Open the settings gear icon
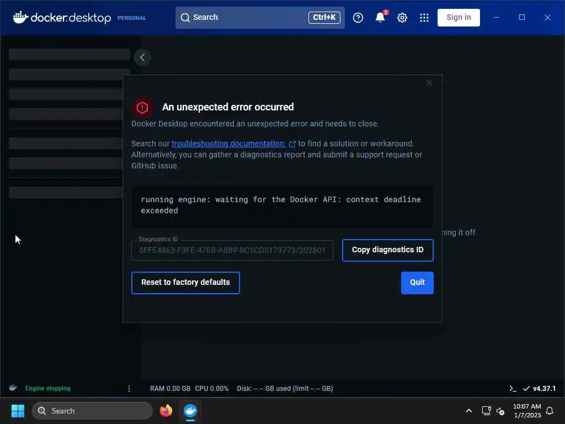 click(x=402, y=18)
